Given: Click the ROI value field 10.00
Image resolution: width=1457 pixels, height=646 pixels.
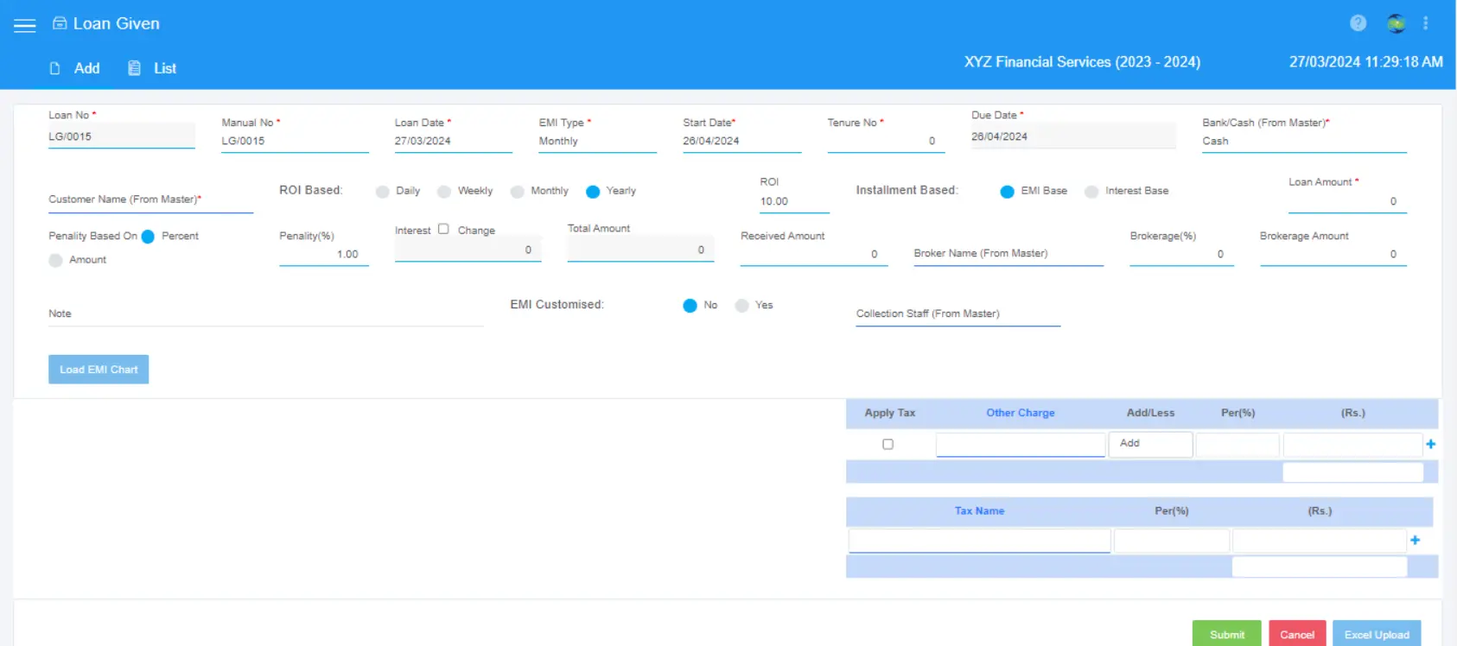Looking at the screenshot, I should pos(794,202).
